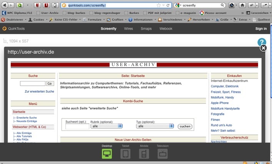The height and width of the screenshot is (164, 272).
Task: Click the Go search button
Action: pos(50,84)
